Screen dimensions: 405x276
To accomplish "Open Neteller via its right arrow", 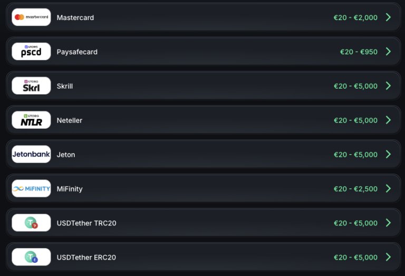I will coord(388,120).
